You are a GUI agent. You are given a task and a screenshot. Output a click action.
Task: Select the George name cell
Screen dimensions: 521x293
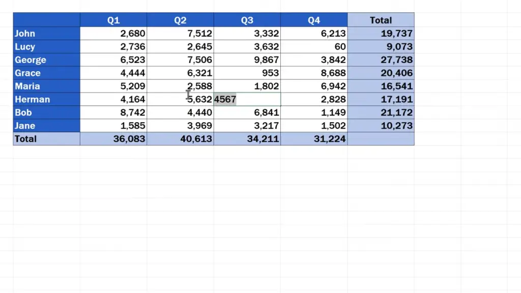point(46,60)
